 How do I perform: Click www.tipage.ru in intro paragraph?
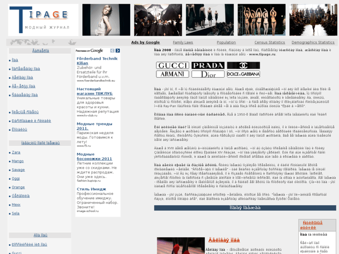262,54
